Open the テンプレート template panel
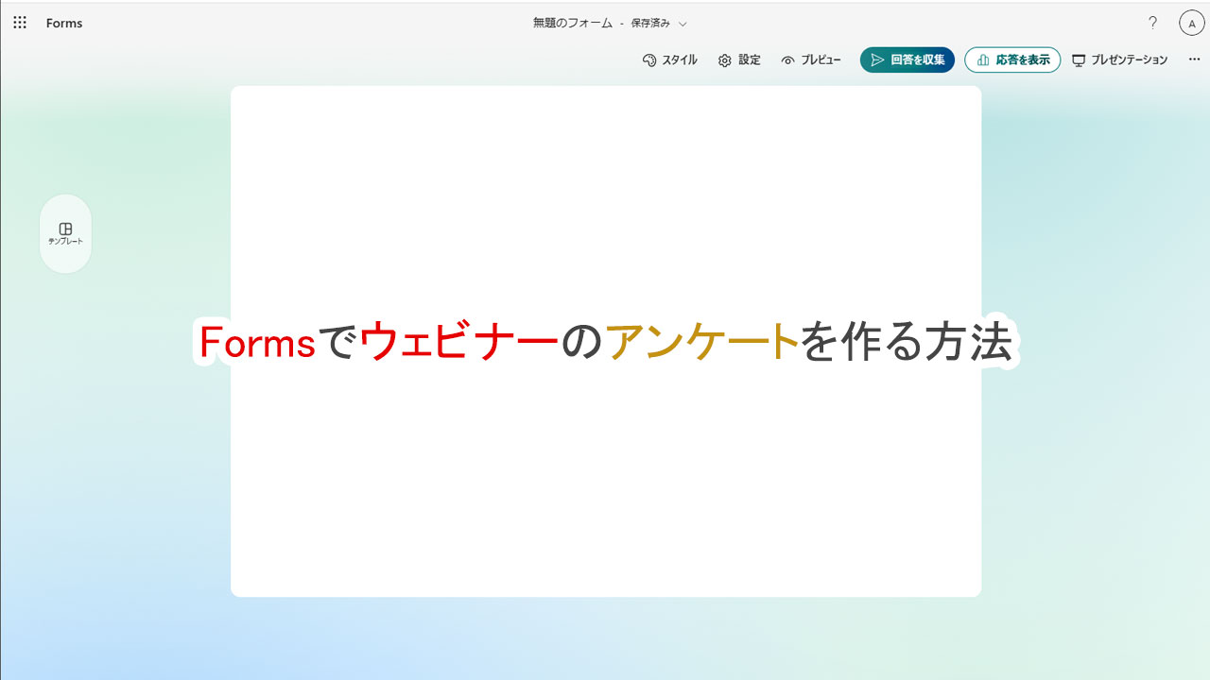The height and width of the screenshot is (680, 1210). 65,233
